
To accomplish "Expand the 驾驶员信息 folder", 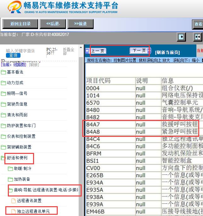I will coord(14,104).
